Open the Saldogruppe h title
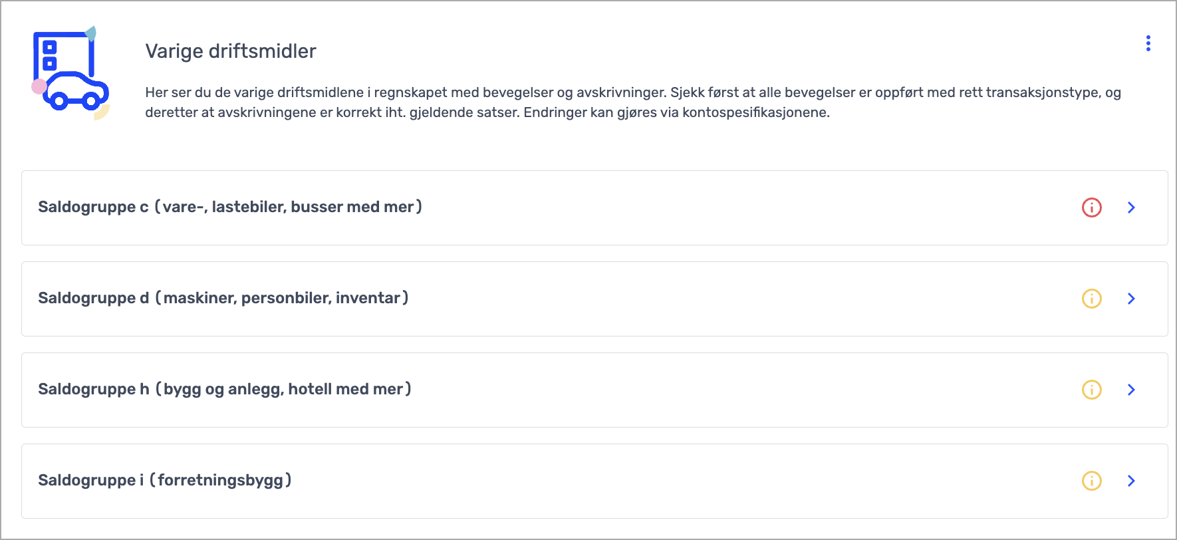1177x540 pixels. pyautogui.click(x=225, y=389)
